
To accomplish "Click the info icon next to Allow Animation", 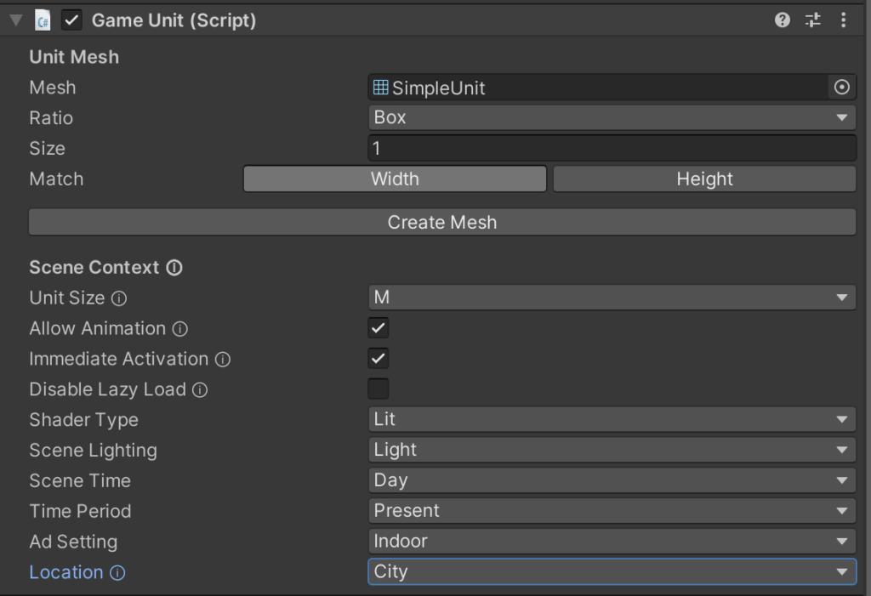I will [180, 329].
